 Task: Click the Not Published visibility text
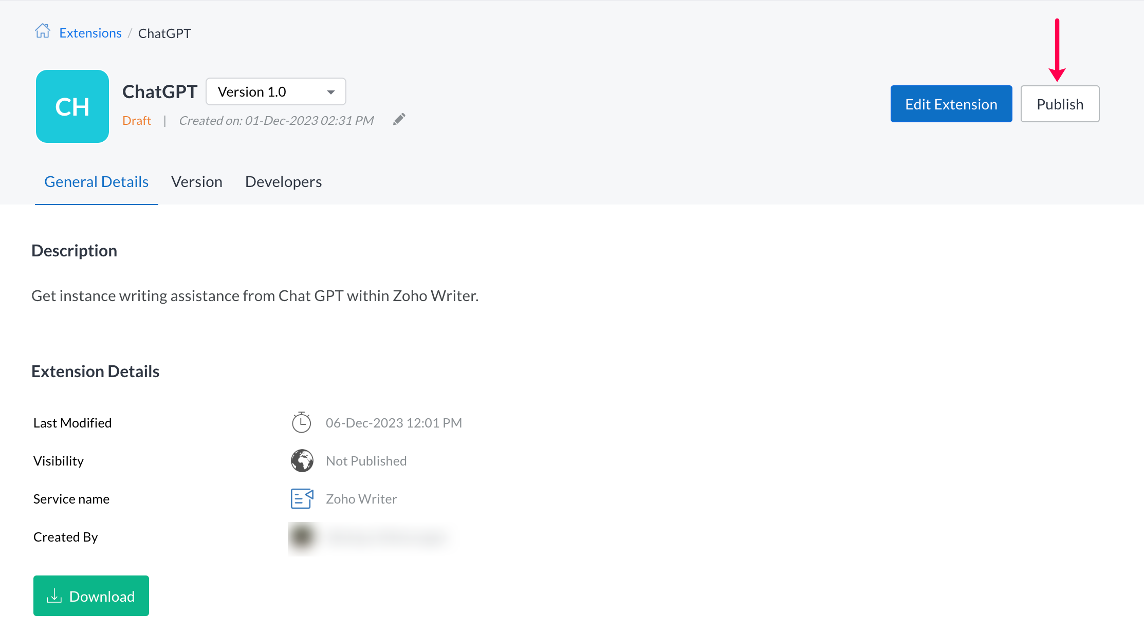[366, 461]
